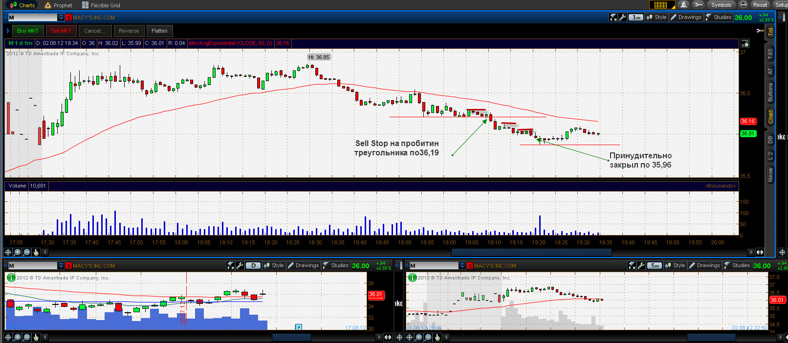Toggle the D timeframe on lower-left chart

point(253,266)
